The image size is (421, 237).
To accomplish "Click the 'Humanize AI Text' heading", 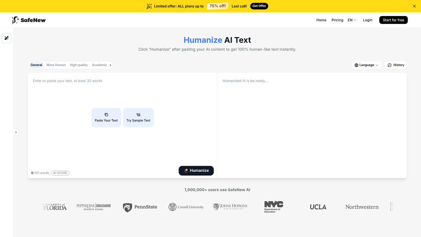I will point(217,40).
